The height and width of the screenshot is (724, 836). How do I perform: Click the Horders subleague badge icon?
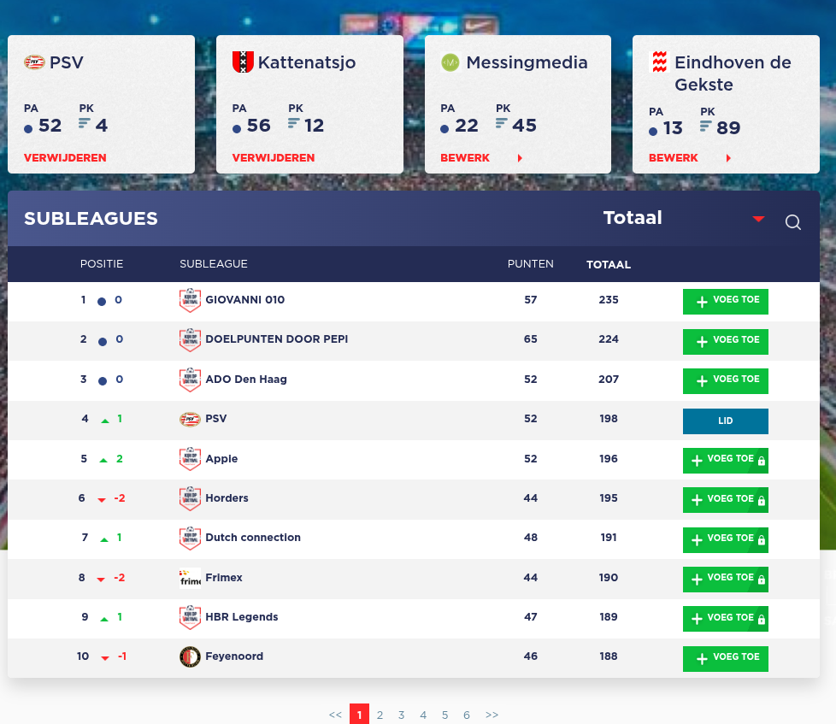click(x=190, y=498)
